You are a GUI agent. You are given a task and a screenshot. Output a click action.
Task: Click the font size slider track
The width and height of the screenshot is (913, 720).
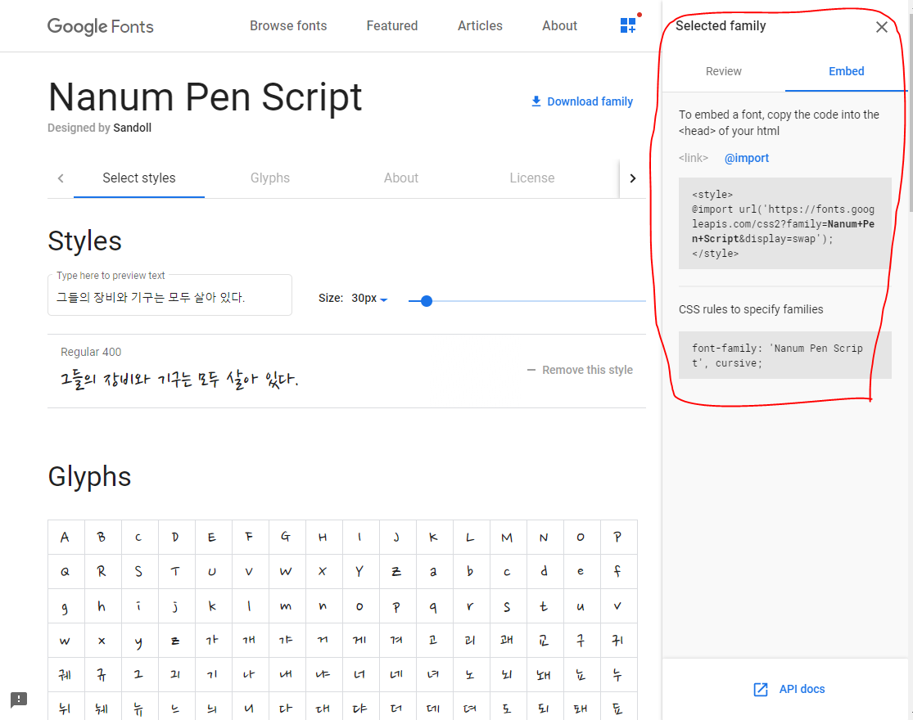tap(527, 300)
